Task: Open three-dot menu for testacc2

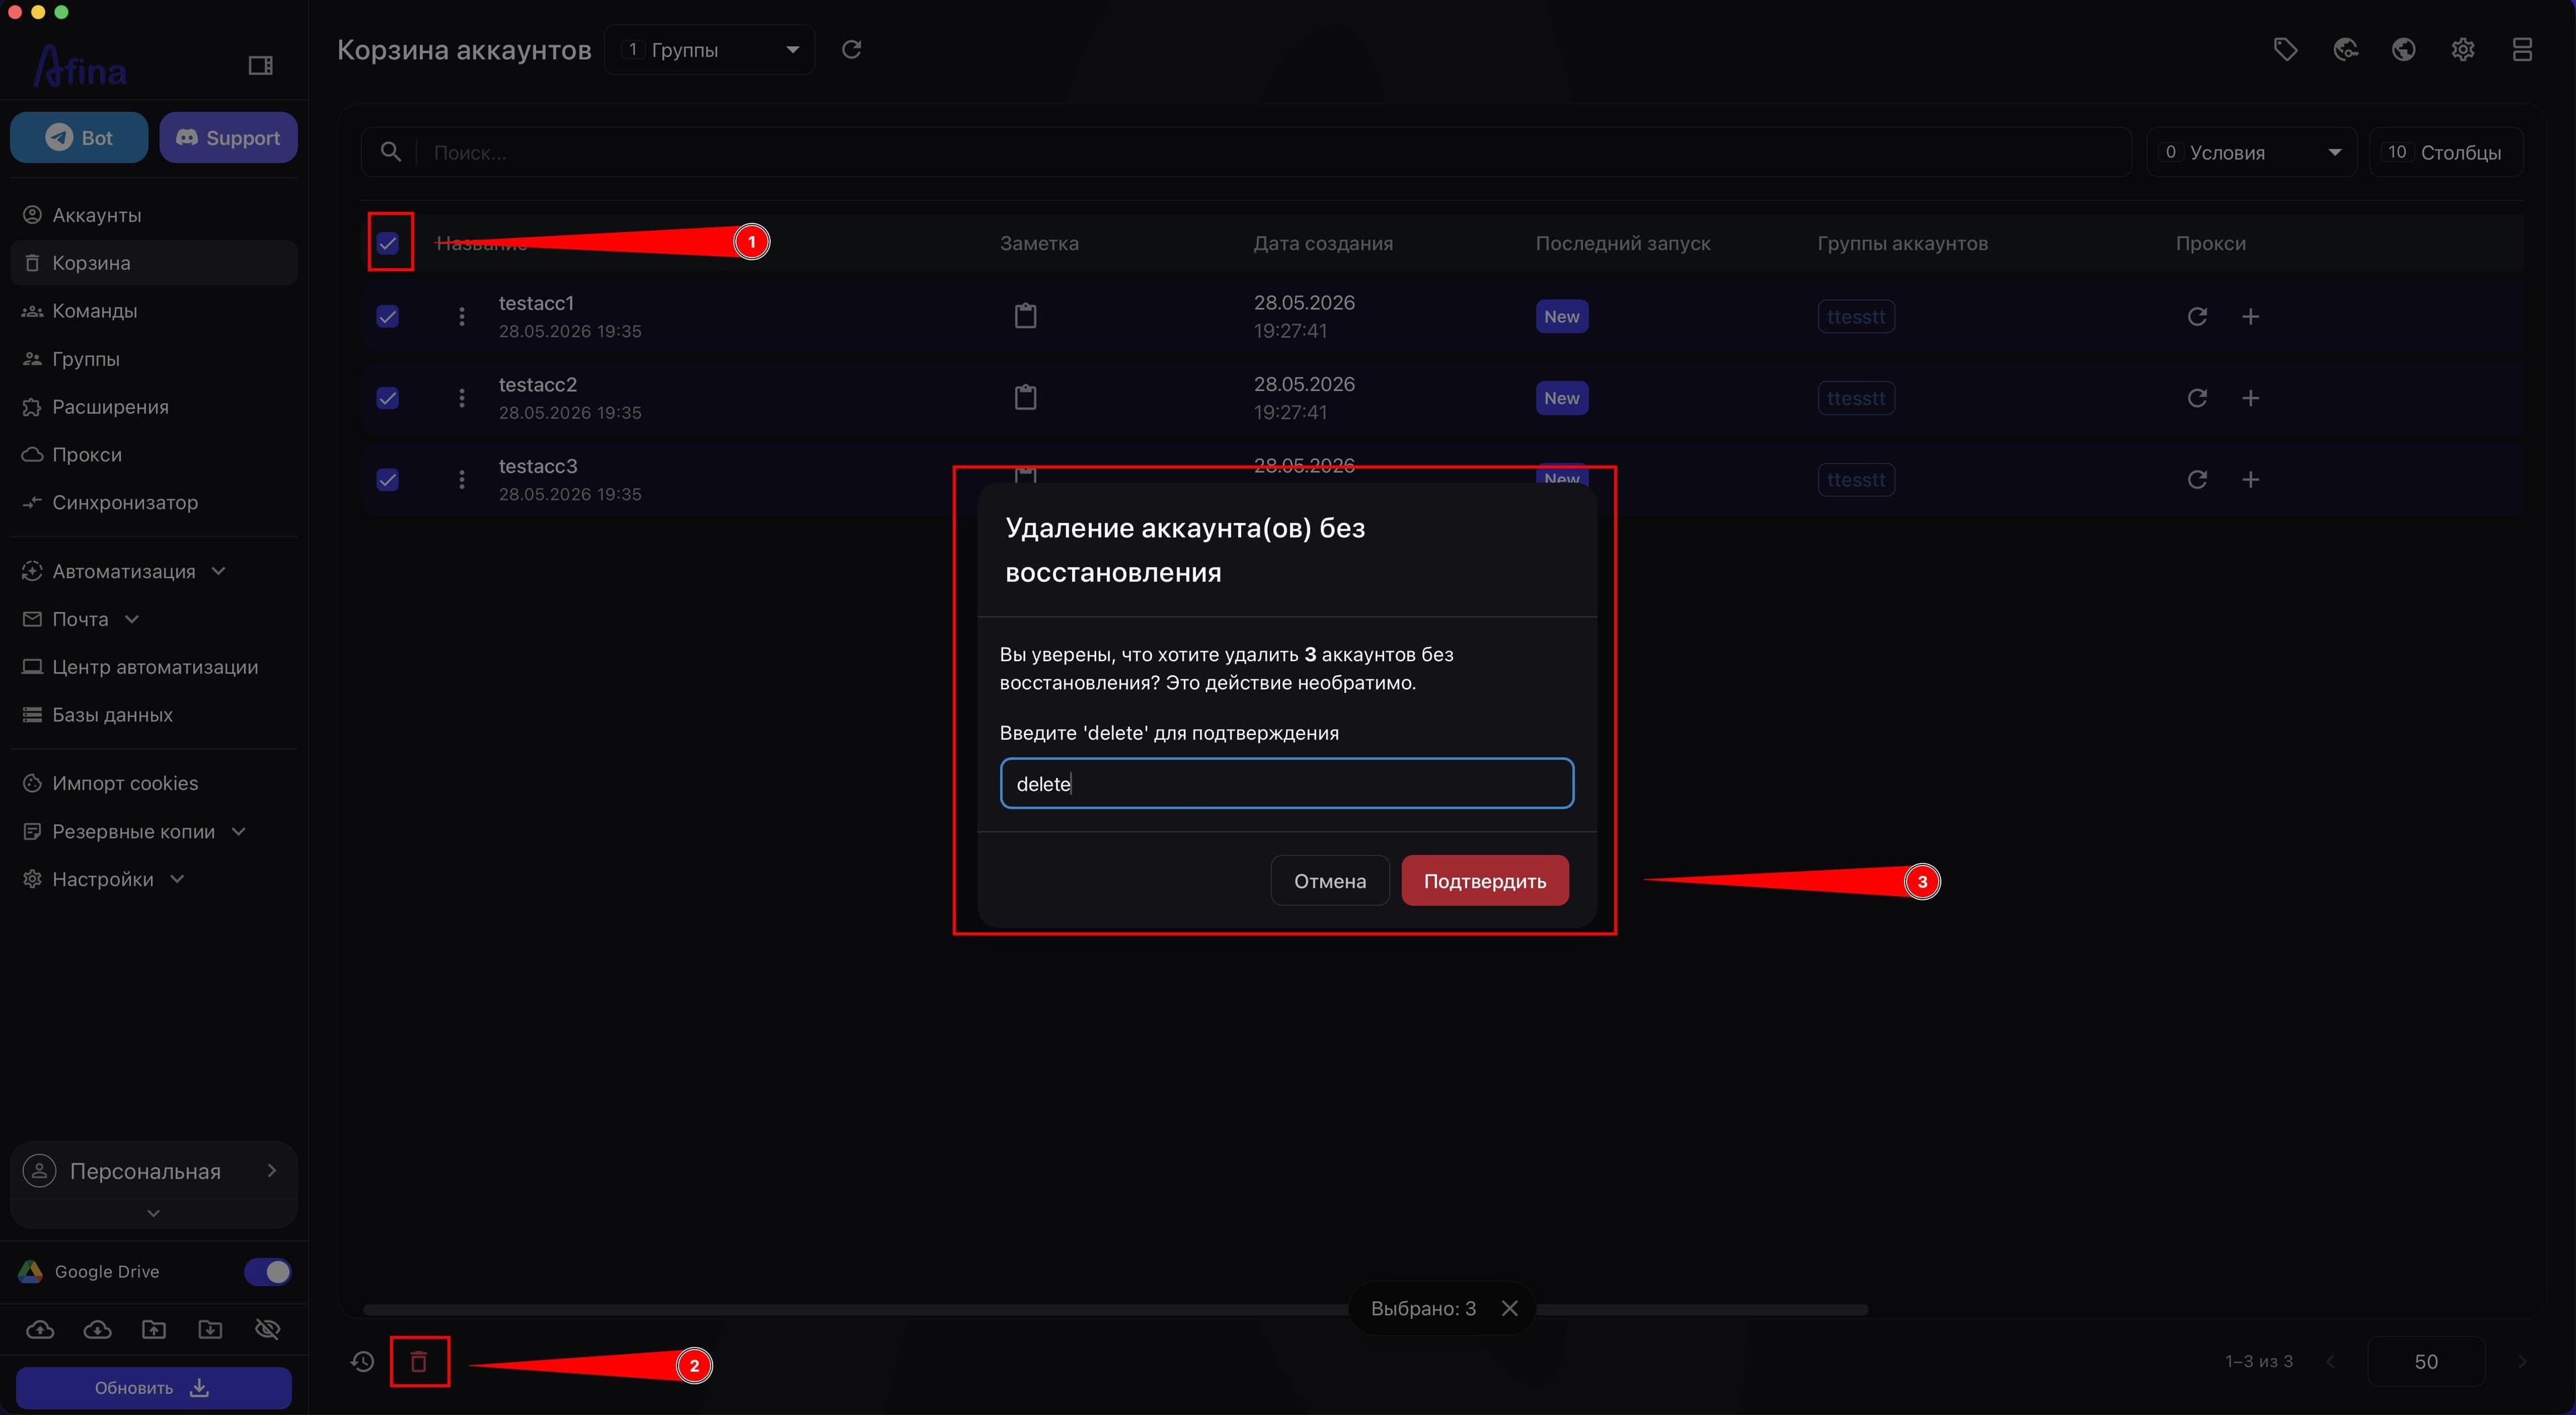Action: pyautogui.click(x=461, y=398)
